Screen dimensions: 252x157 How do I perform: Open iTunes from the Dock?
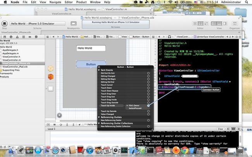[90, 150]
